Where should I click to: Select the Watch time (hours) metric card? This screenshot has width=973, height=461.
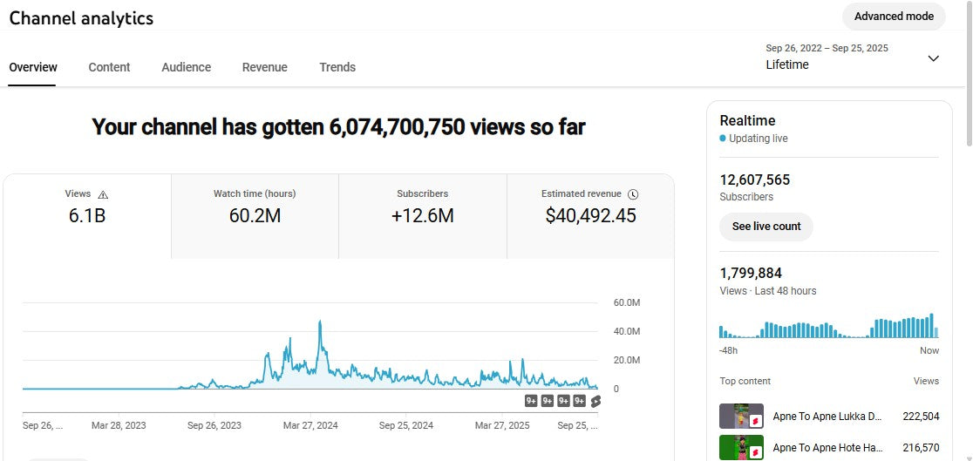(x=255, y=216)
